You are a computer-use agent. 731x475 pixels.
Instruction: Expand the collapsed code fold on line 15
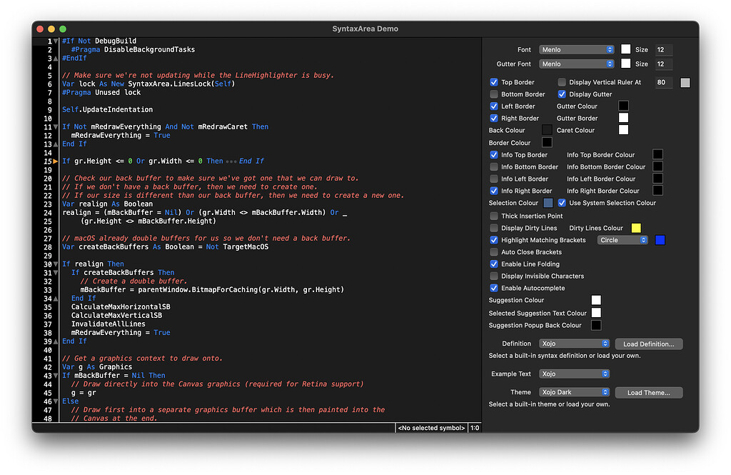[x=56, y=161]
